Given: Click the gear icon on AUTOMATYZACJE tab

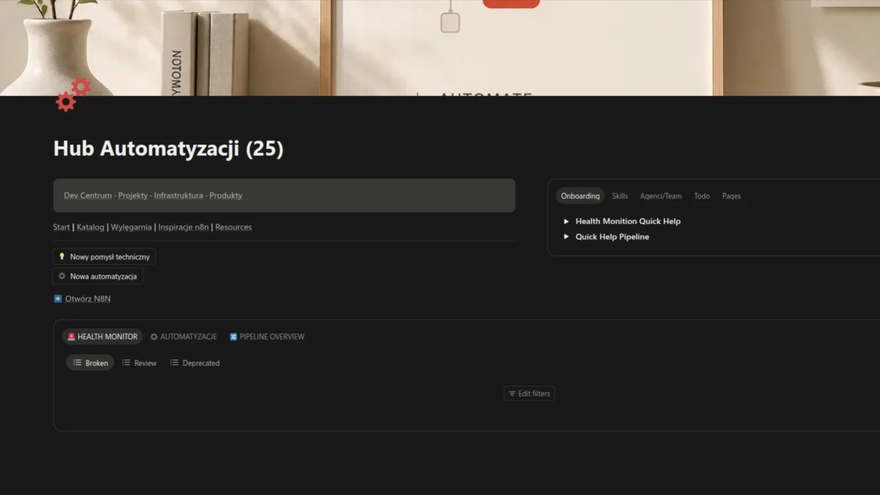Looking at the screenshot, I should 154,336.
